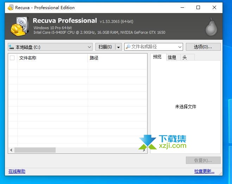232x184 pixels.
Task: Click the local disk C: drive icon
Action: pos(11,47)
